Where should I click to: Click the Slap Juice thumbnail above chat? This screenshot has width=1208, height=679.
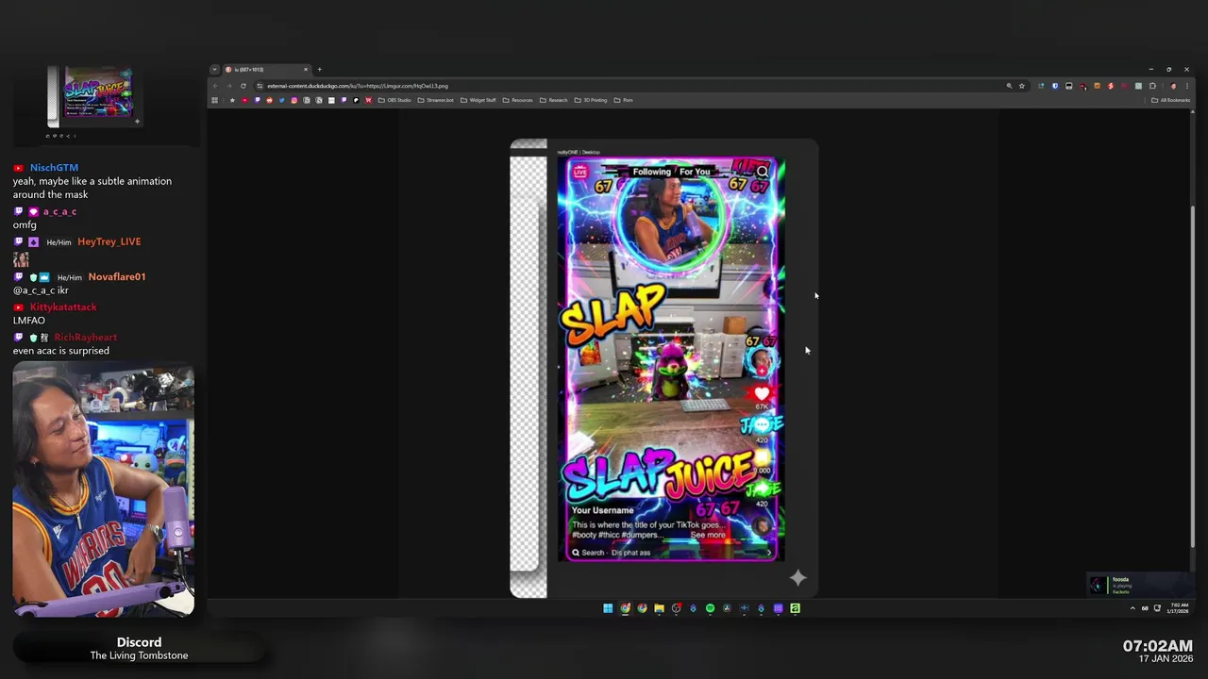(97, 95)
